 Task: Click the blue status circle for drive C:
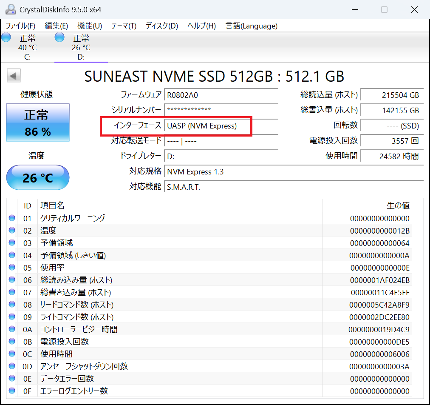coord(6,37)
